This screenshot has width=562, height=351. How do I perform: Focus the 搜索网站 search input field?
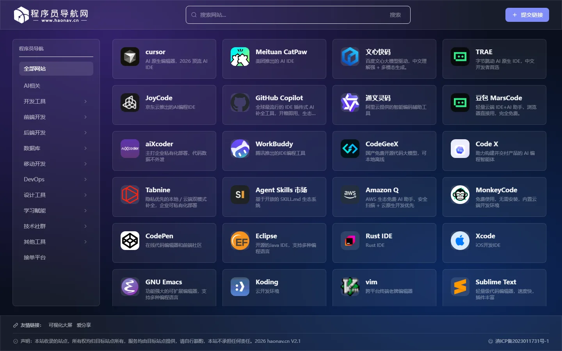(292, 15)
